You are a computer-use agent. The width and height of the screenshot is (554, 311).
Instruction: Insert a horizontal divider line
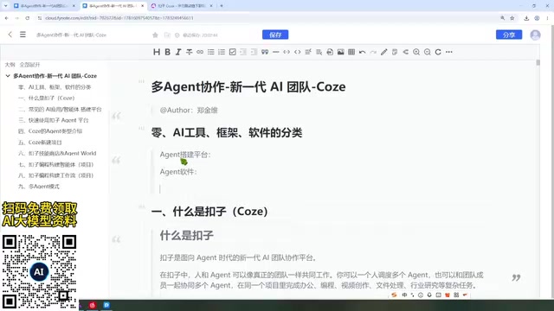[276, 52]
